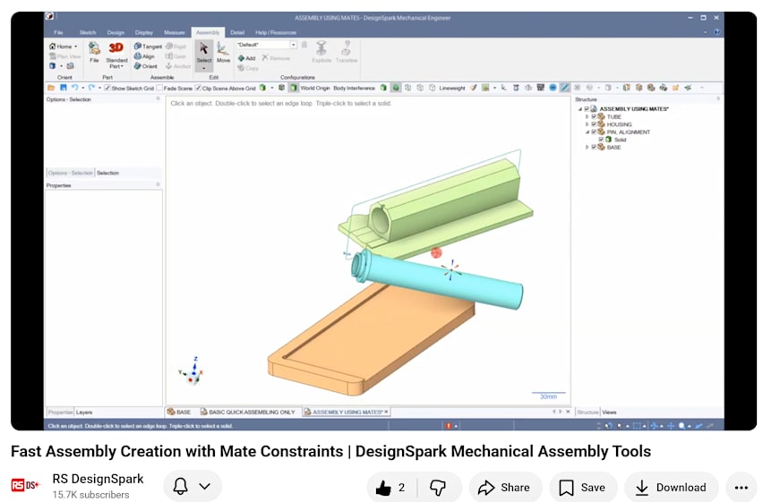Screen dimensions: 763x502
Task: Click the red error indicator in the status bar
Action: [x=449, y=426]
